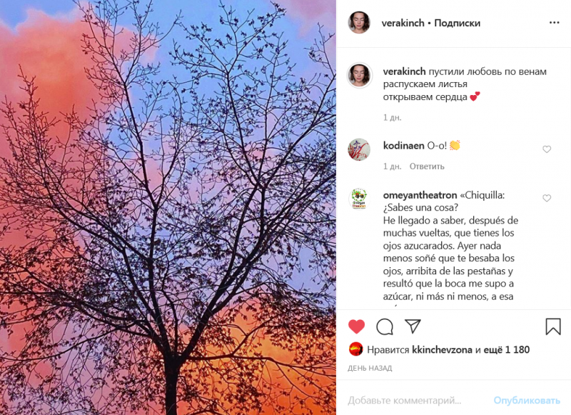Like kodinaen's comment heart
571x415 pixels.
(547, 149)
